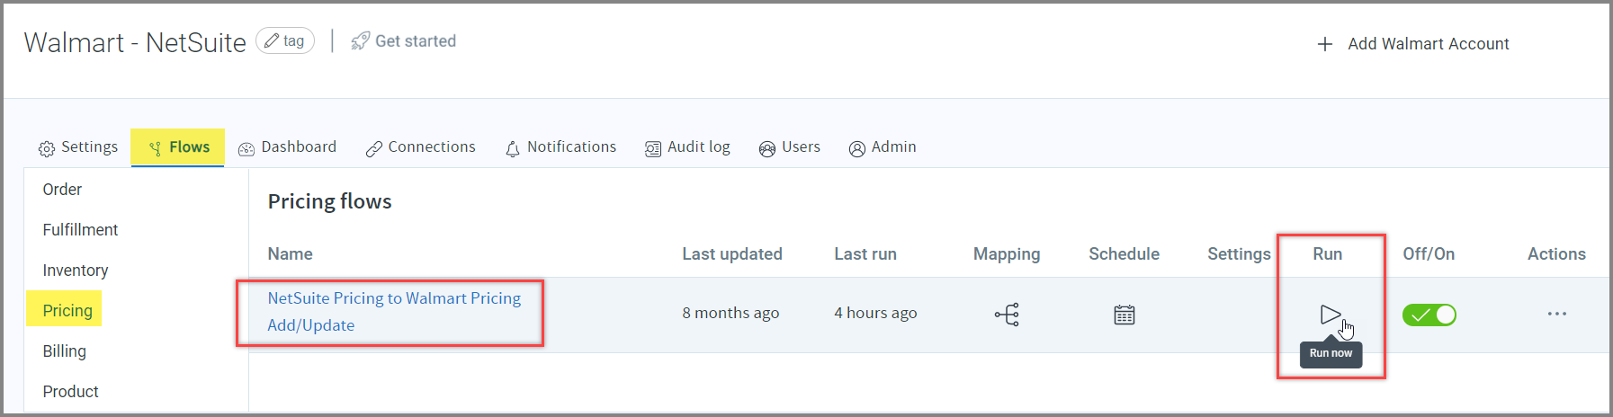Select Inventory in the flows sidebar
The width and height of the screenshot is (1613, 417).
76,271
